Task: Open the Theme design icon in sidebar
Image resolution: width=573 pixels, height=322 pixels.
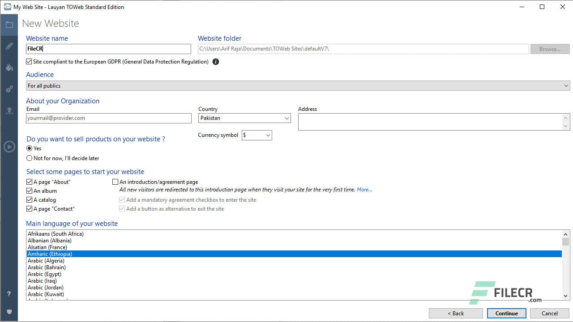Action: tap(9, 68)
